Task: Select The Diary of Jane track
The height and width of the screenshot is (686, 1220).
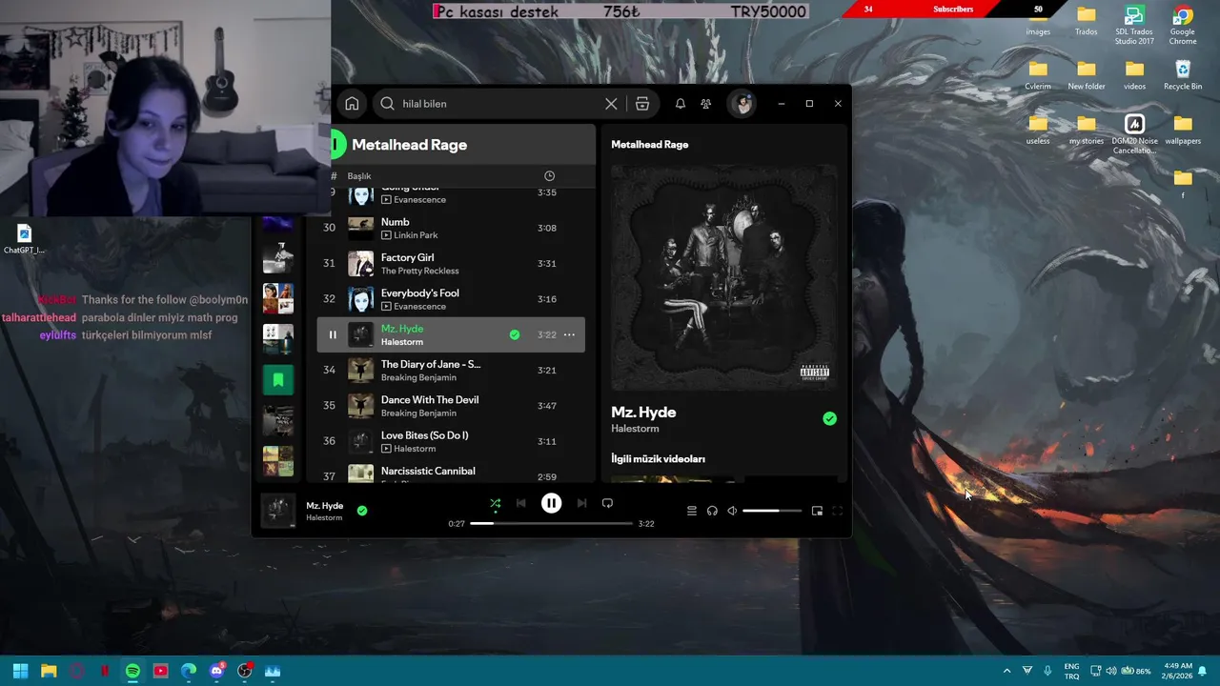Action: click(451, 370)
